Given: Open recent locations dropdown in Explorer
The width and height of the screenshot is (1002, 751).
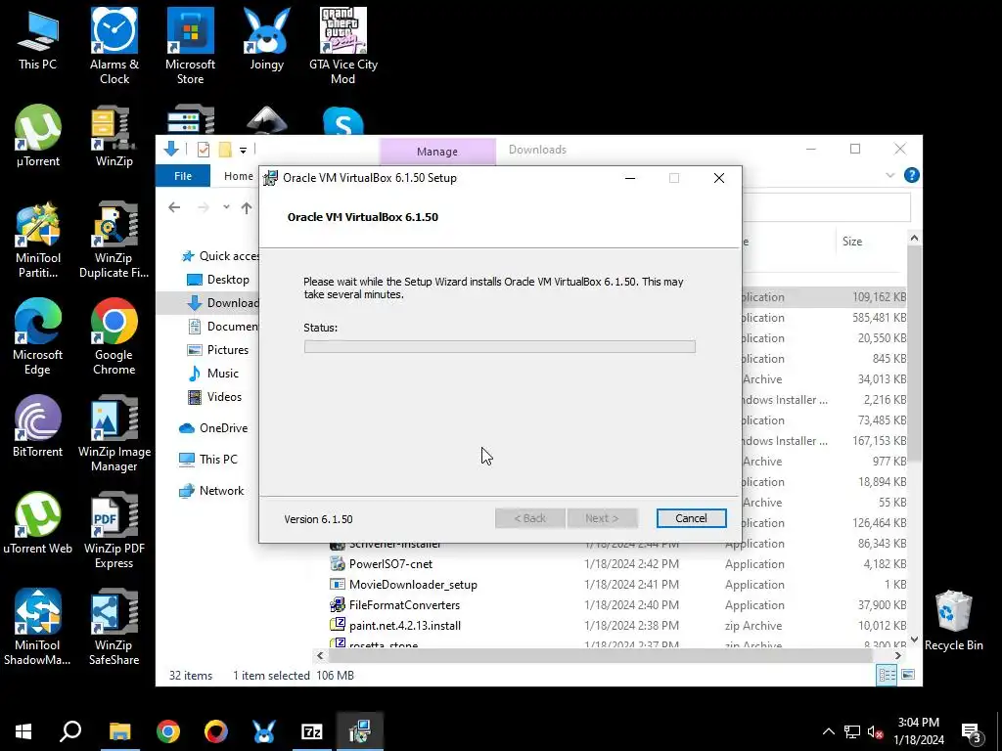Looking at the screenshot, I should 226,207.
